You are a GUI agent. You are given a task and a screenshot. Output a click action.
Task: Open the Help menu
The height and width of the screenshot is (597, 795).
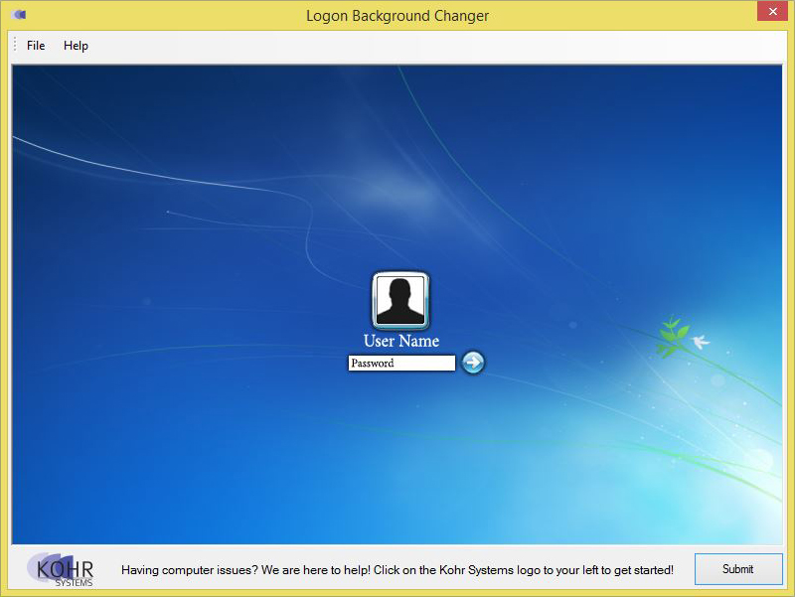click(76, 46)
